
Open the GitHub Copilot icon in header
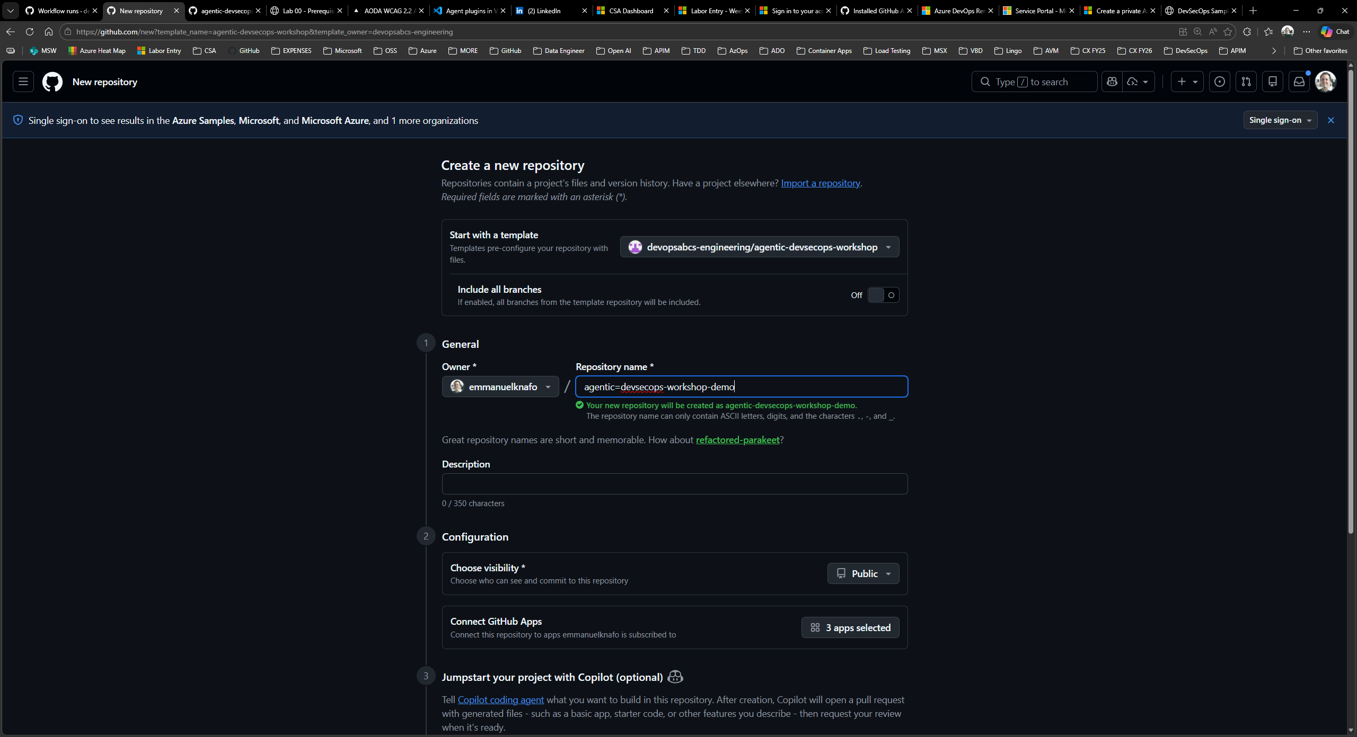(1112, 81)
